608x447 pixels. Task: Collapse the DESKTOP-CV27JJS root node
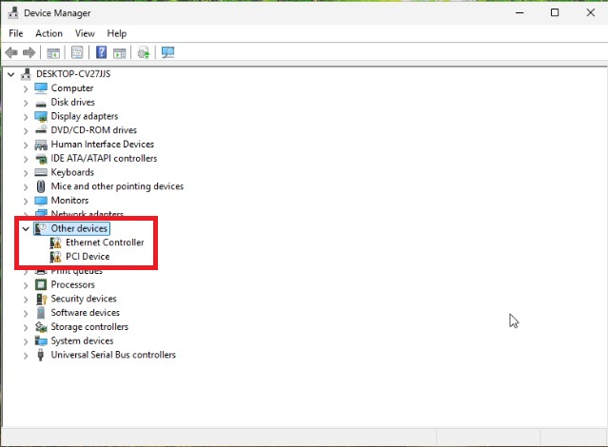(11, 74)
